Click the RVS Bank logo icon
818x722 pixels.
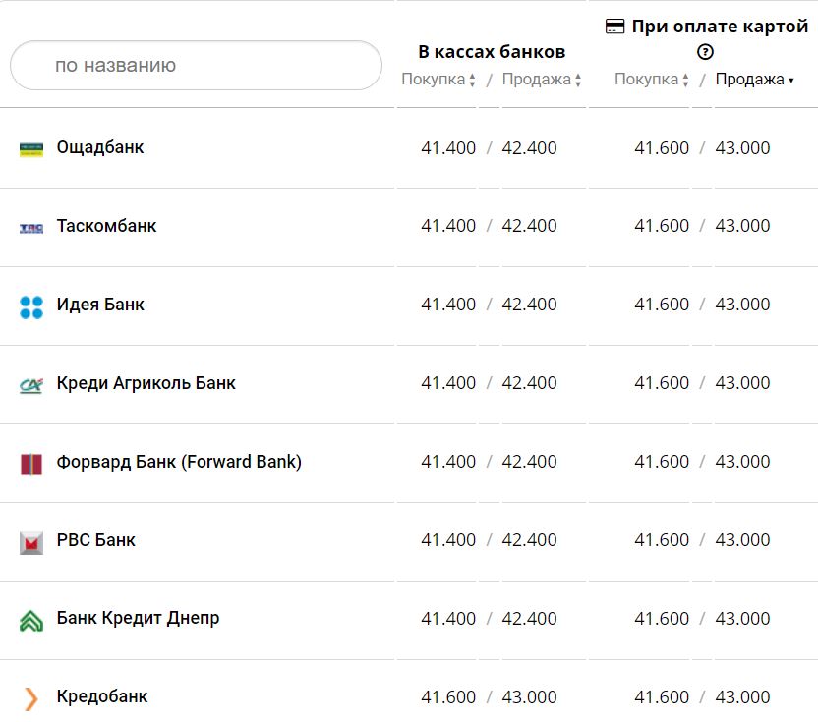tap(31, 542)
